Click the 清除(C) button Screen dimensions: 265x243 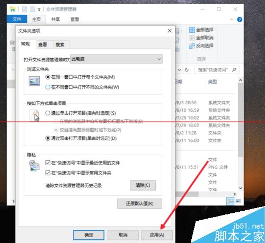pyautogui.click(x=143, y=185)
